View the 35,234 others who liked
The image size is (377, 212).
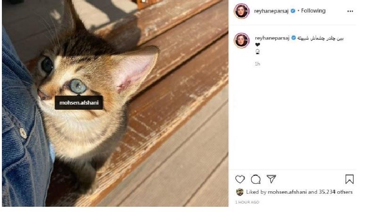[x=336, y=192]
